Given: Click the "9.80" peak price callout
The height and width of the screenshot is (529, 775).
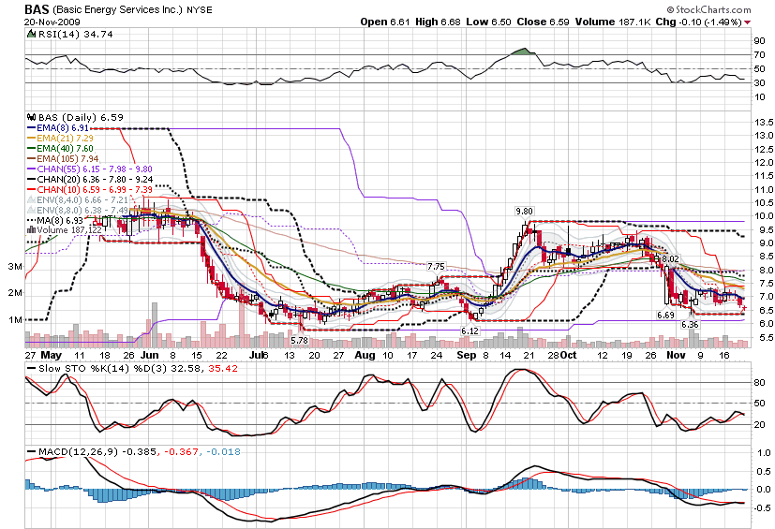Looking at the screenshot, I should pyautogui.click(x=524, y=211).
